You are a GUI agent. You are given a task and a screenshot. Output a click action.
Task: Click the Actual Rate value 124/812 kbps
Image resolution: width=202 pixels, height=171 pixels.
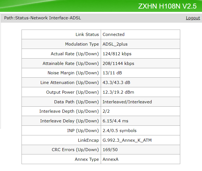coord(117,54)
